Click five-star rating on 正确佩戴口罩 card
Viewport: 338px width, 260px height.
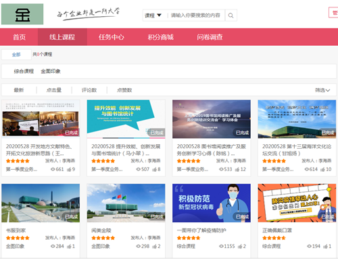point(274,238)
